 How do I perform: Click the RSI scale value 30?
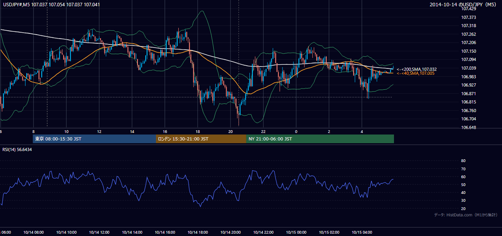(x=463, y=201)
